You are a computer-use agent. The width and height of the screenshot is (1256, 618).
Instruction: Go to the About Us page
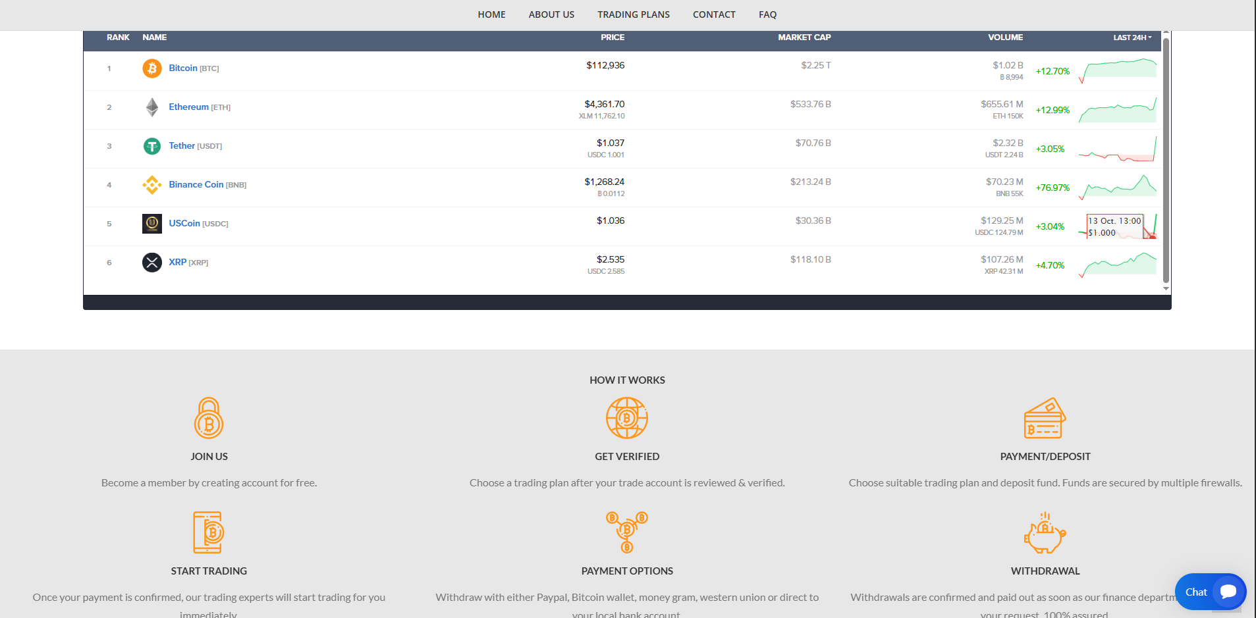551,14
